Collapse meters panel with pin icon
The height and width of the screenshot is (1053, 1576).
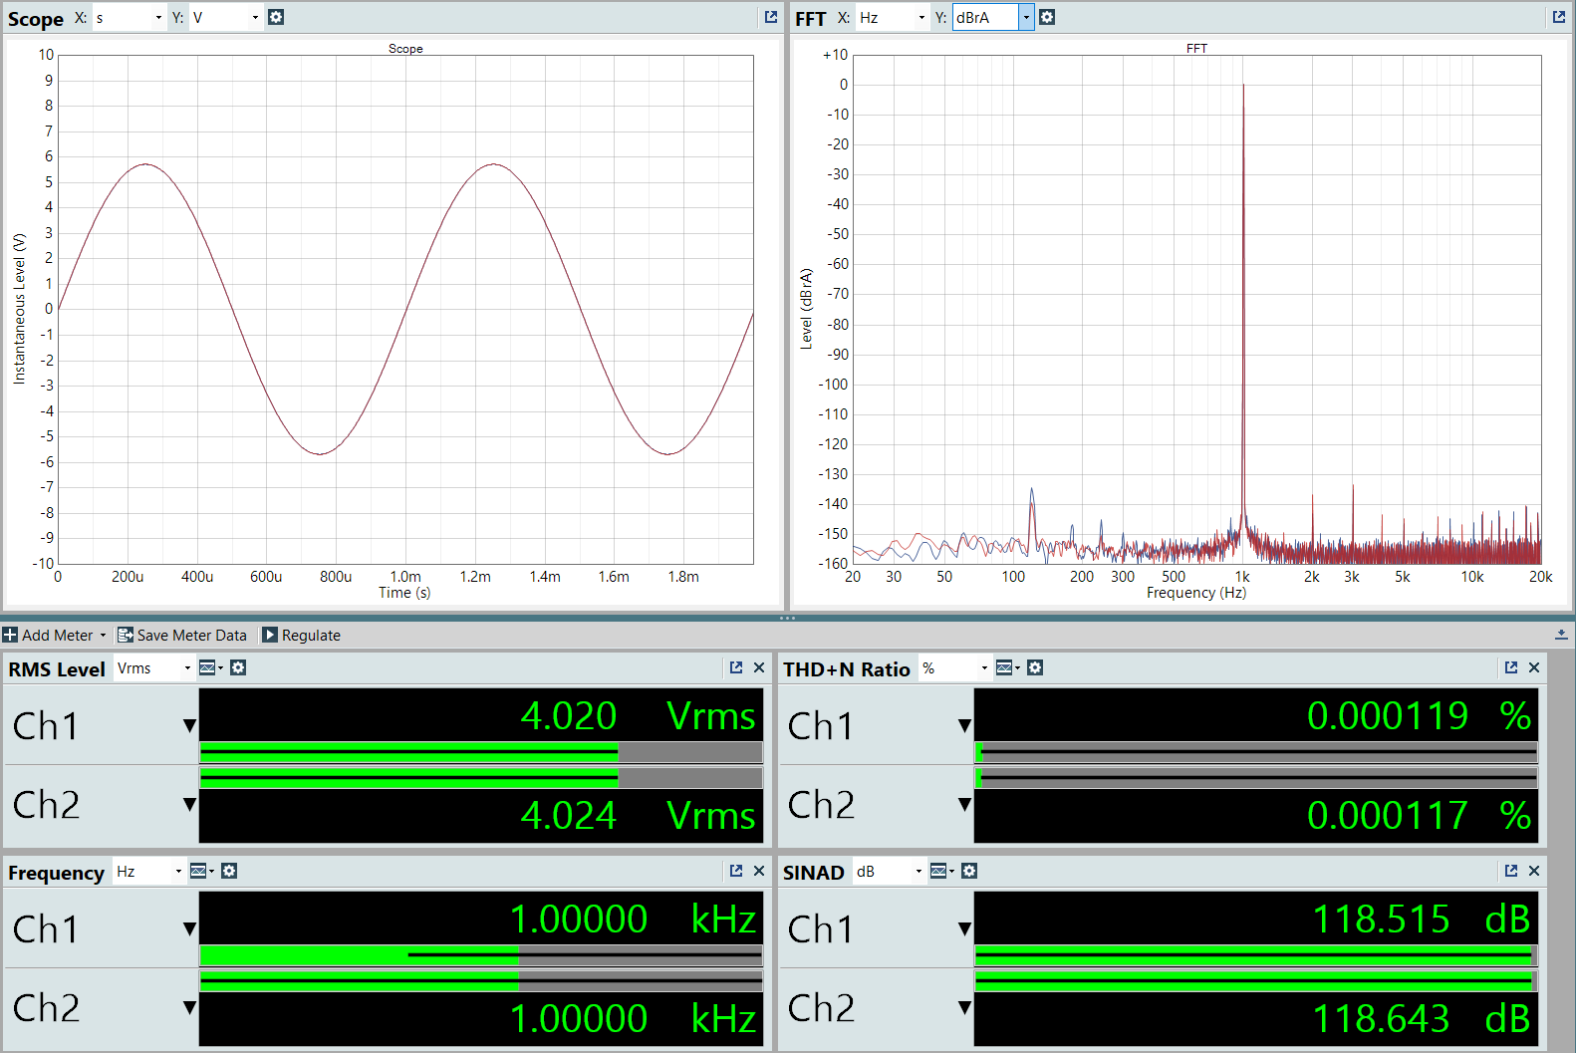[x=1561, y=635]
